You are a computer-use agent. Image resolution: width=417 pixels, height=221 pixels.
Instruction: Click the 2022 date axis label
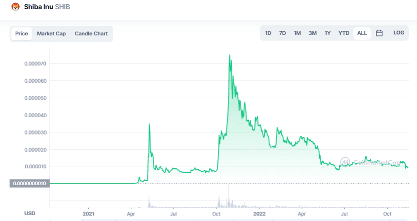click(x=259, y=214)
